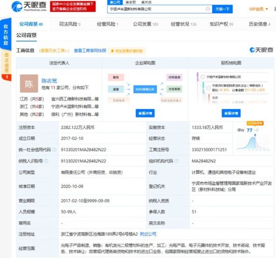Open the 查看历史工商 link
276x258 pixels.
click(x=54, y=51)
